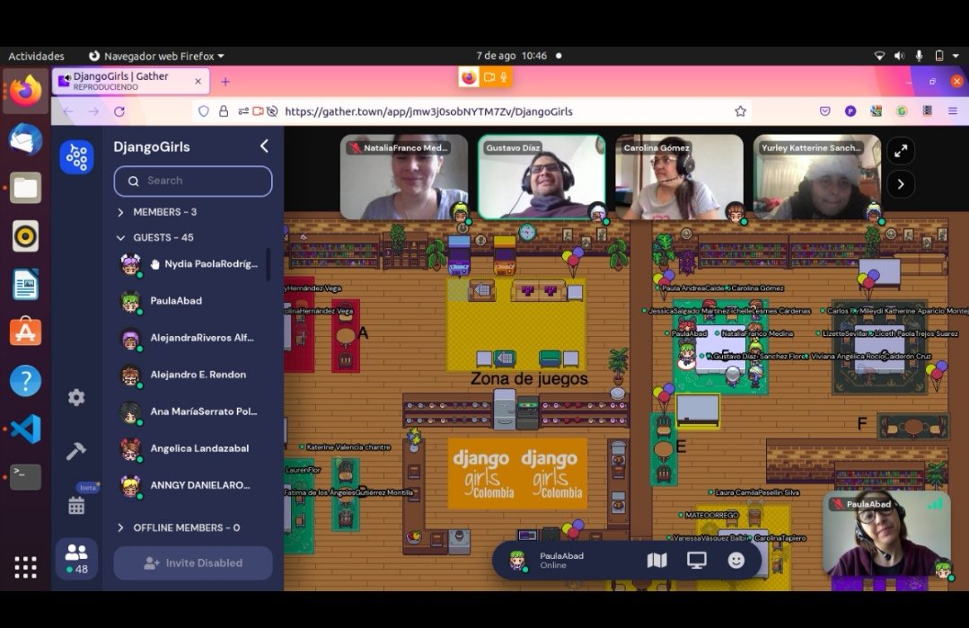
Task: Click camera sharing indicator in URL bar
Action: point(258,111)
